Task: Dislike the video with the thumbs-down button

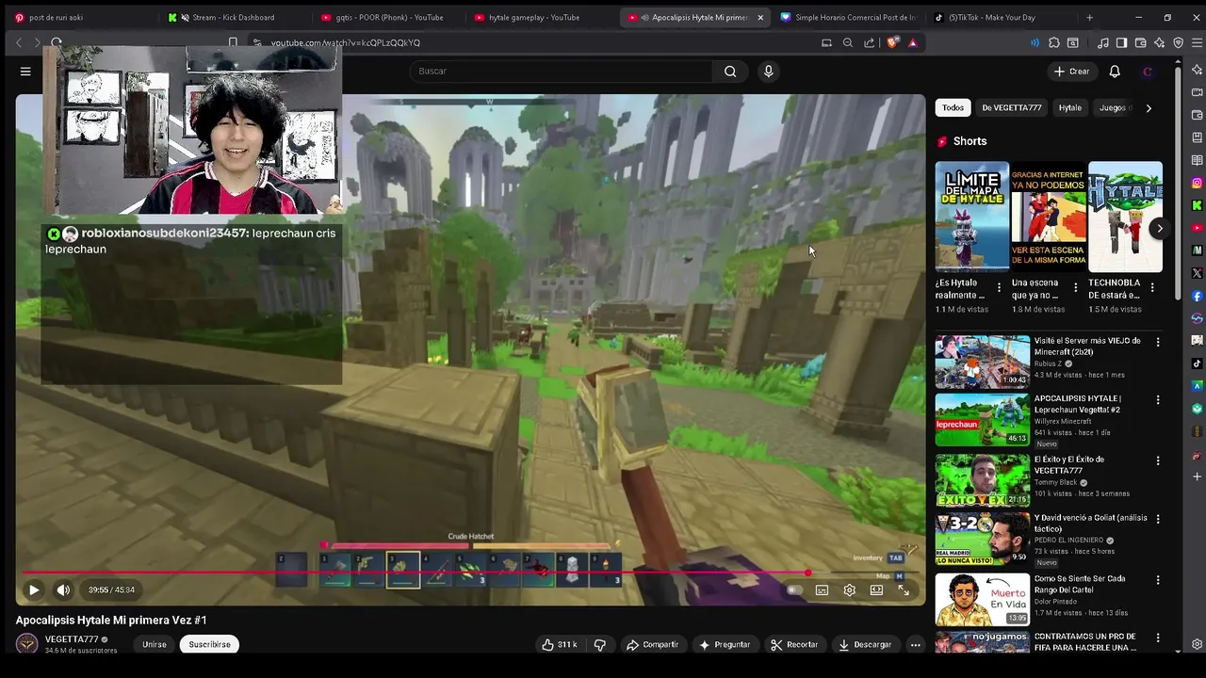Action: click(599, 645)
